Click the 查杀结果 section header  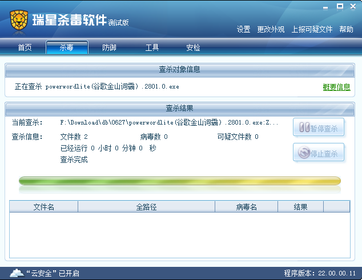coord(180,109)
